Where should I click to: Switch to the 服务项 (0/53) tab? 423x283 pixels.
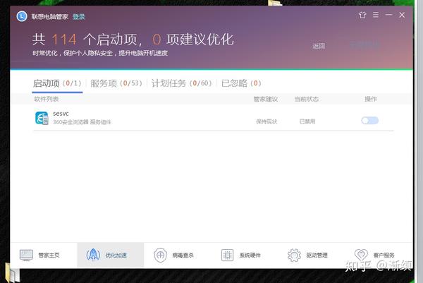pyautogui.click(x=116, y=83)
